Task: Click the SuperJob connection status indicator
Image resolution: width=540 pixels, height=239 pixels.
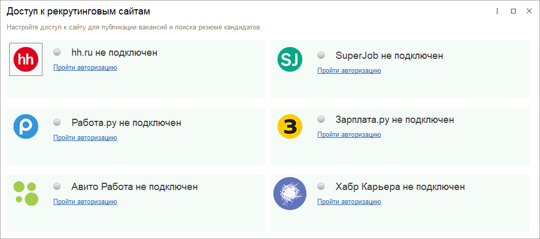Action: click(321, 55)
